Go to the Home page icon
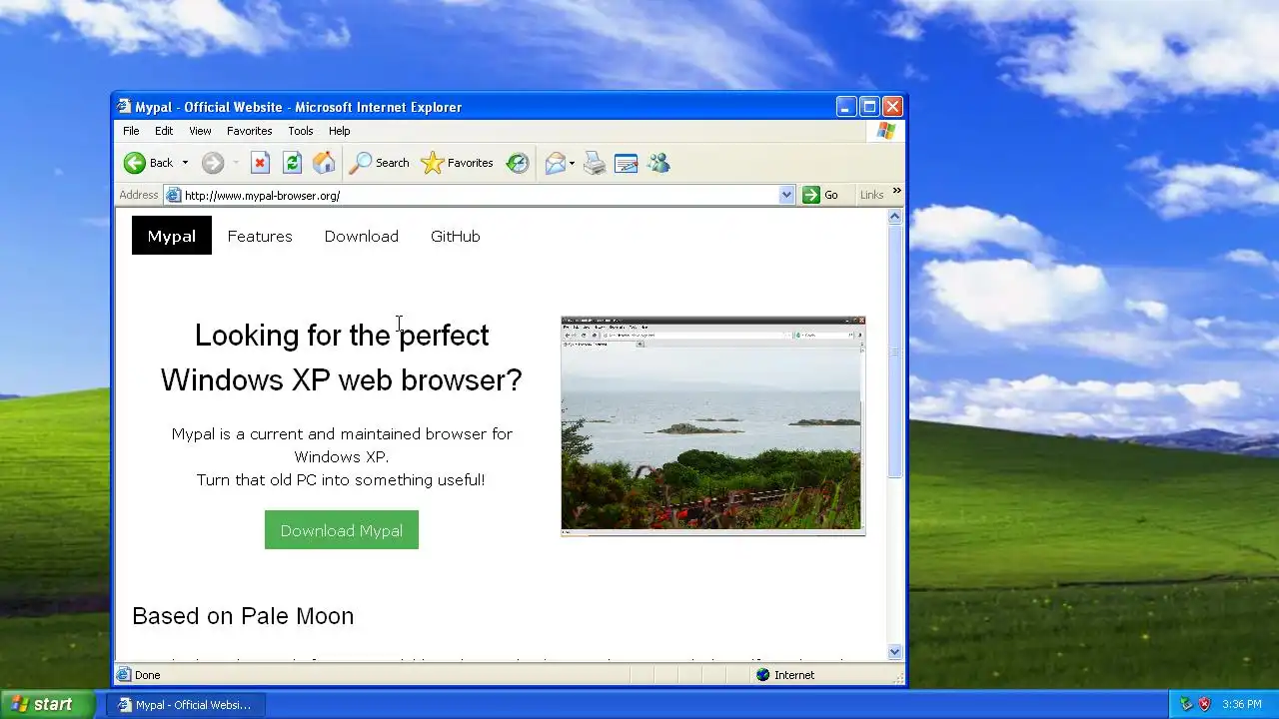The height and width of the screenshot is (719, 1279). tap(324, 163)
